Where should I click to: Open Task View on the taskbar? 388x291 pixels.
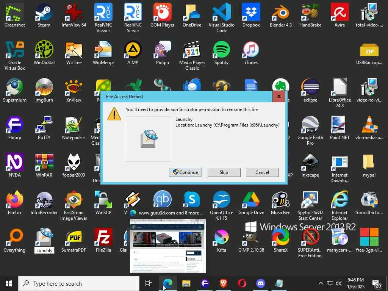click(x=149, y=283)
